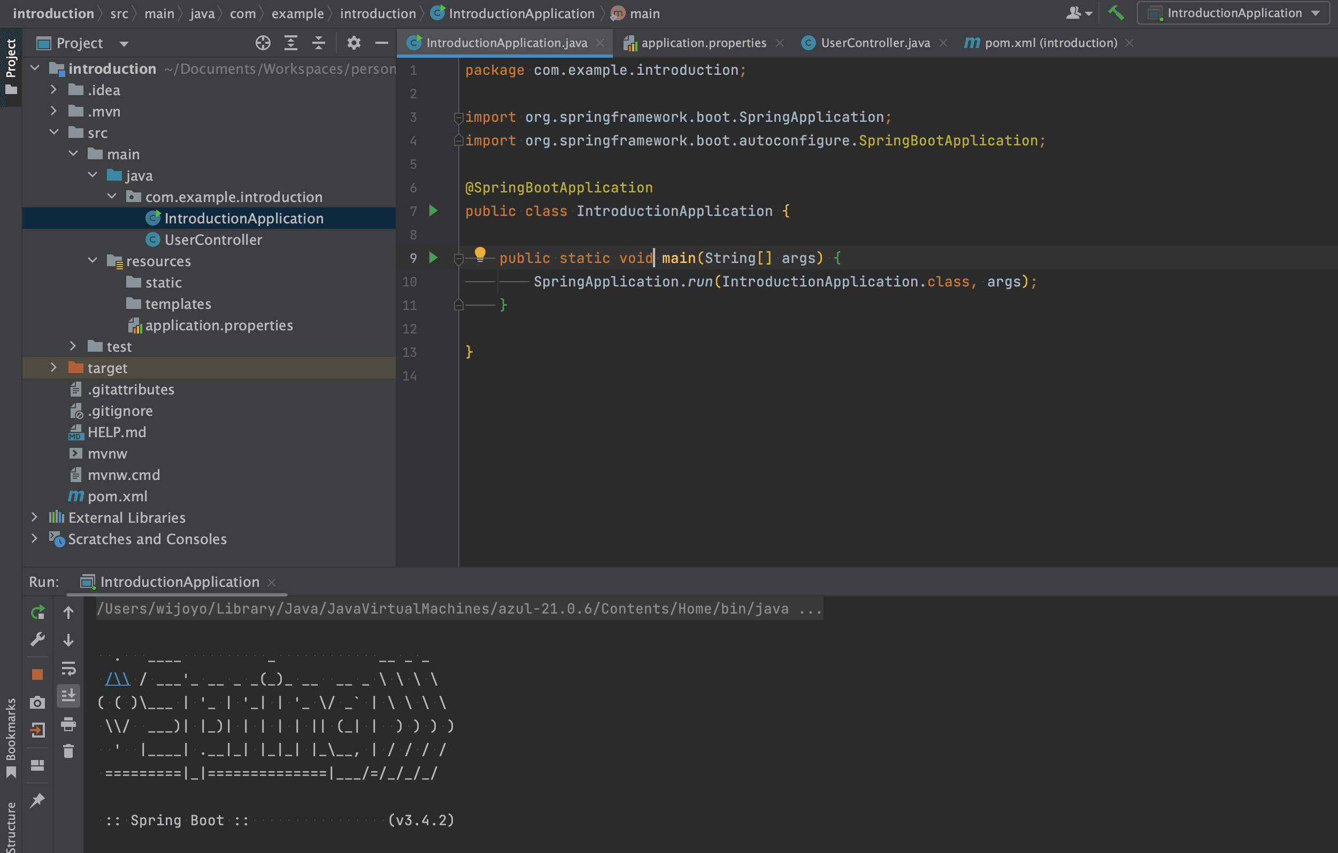
Task: Expand the test folder
Action: coord(73,346)
